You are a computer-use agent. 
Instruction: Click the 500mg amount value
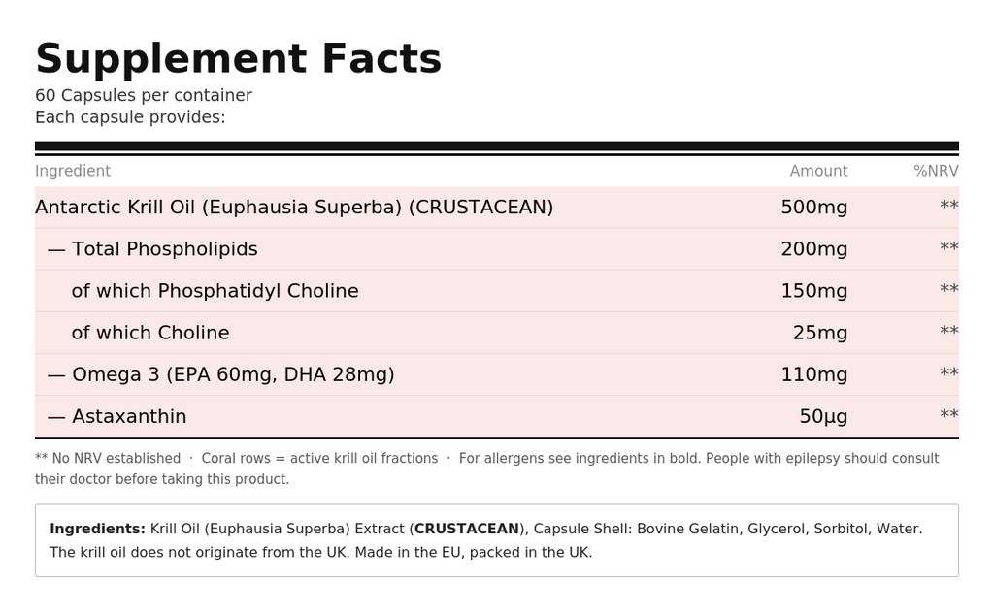(x=813, y=208)
